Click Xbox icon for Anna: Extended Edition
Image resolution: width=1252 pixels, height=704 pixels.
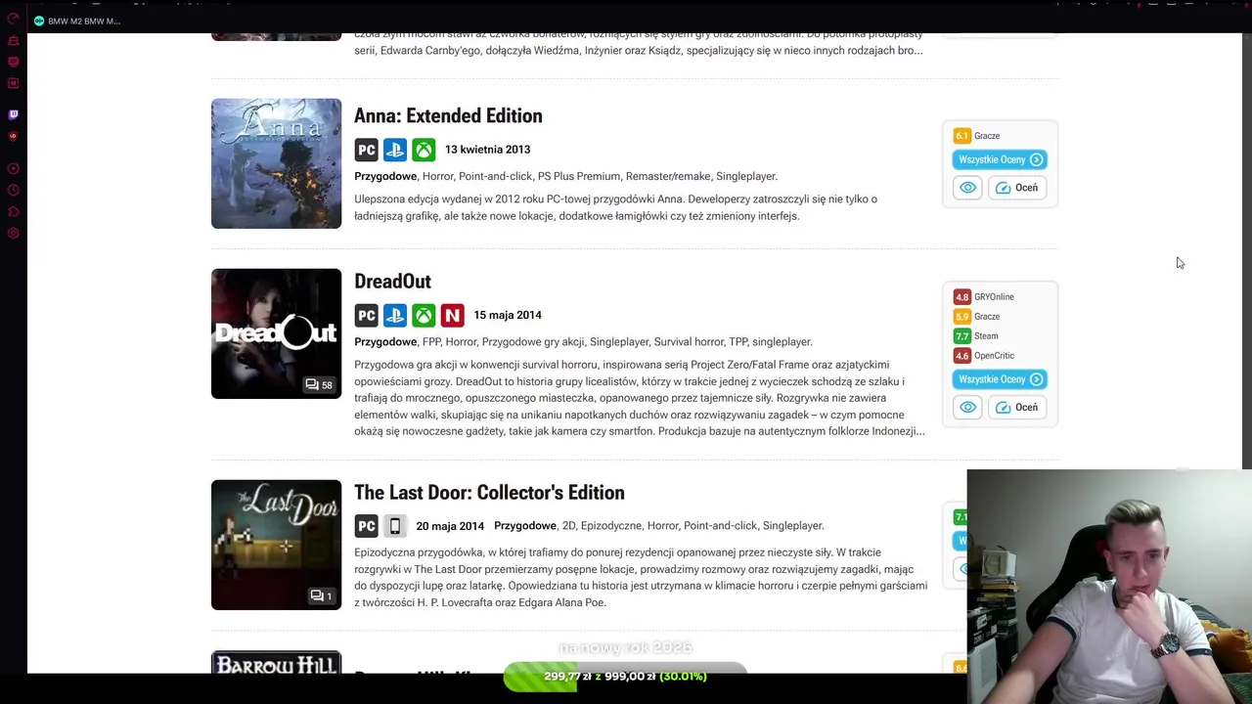[424, 150]
